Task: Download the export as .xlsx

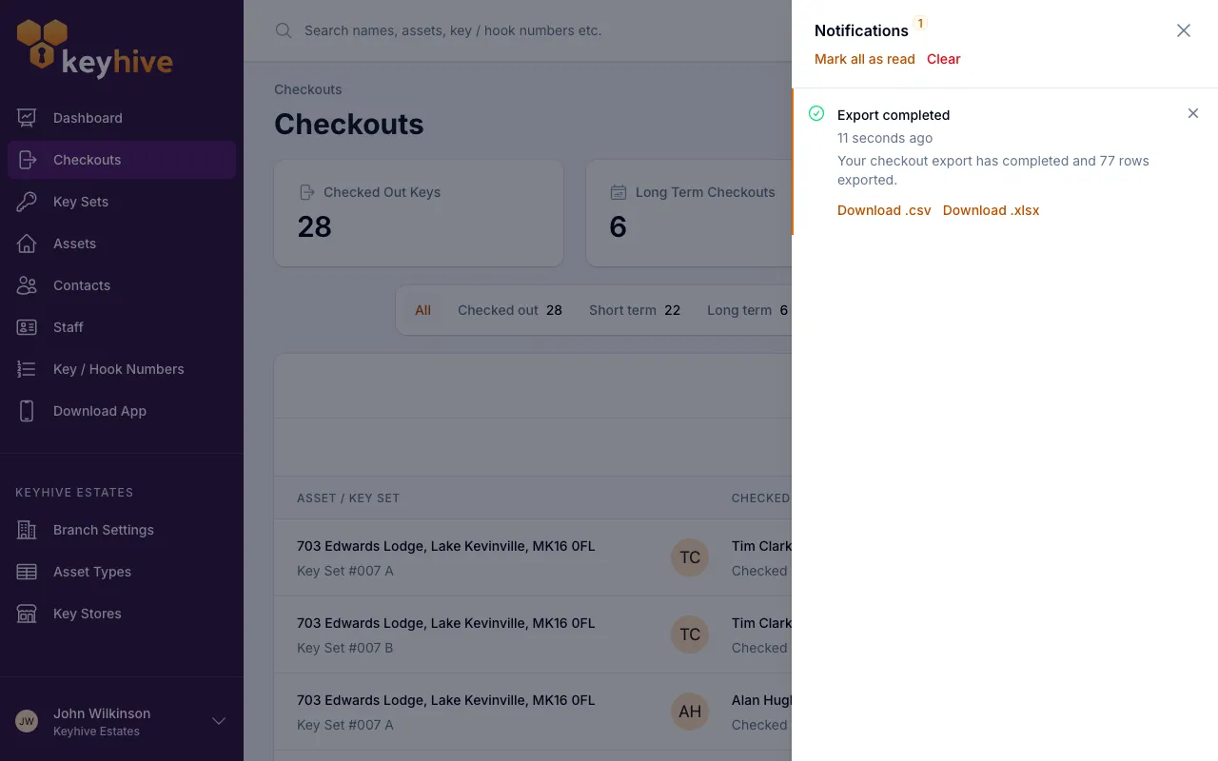Action: click(991, 210)
